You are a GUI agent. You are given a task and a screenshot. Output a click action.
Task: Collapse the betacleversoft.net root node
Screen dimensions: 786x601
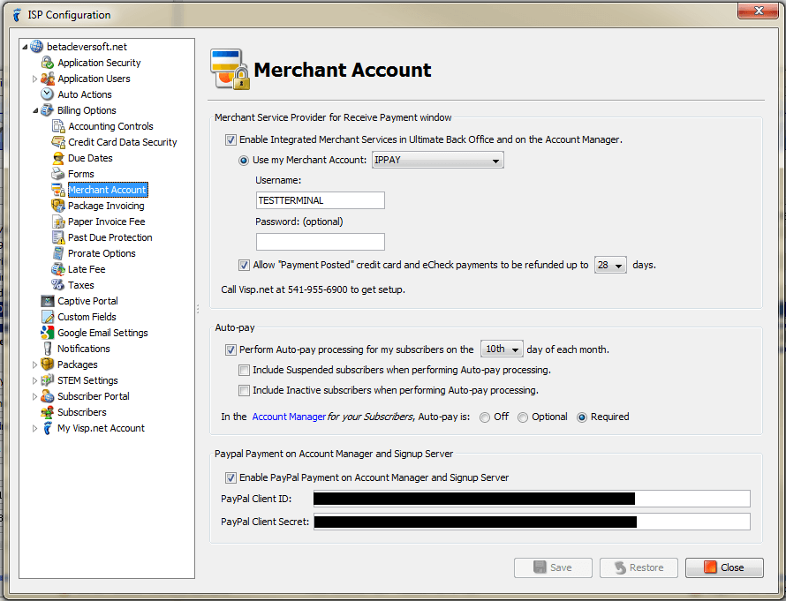click(x=25, y=47)
